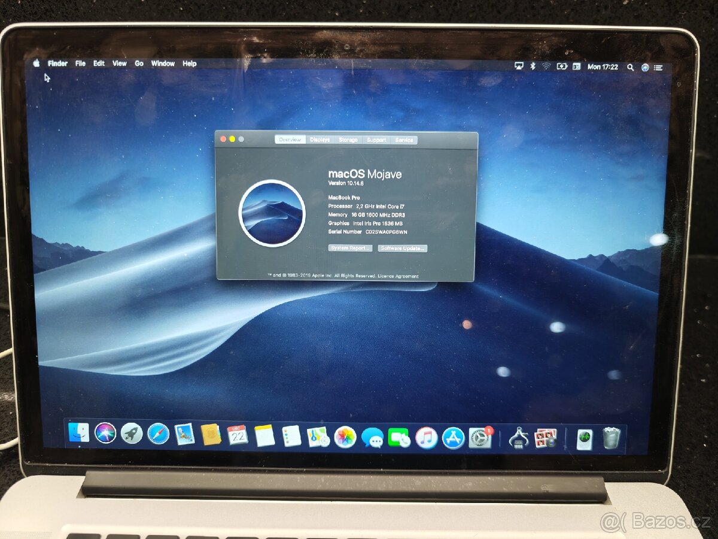The height and width of the screenshot is (539, 718).
Task: Switch to the Storage tab
Action: click(x=348, y=140)
